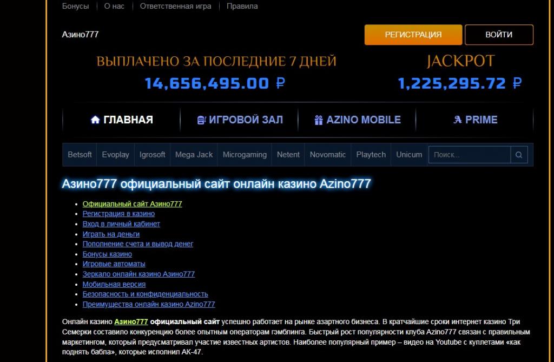Click the 1,225,295.72 jackpot amount
Screen dimensions: 554x362
pos(460,83)
